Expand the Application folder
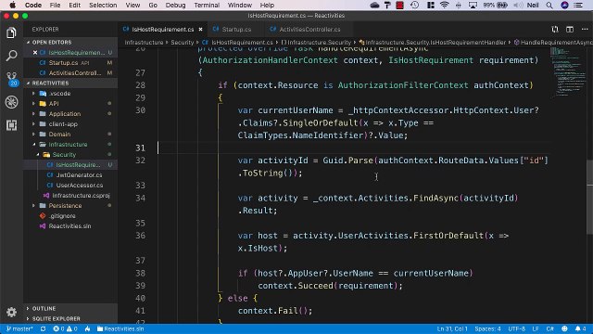The image size is (593, 334). pyautogui.click(x=70, y=113)
